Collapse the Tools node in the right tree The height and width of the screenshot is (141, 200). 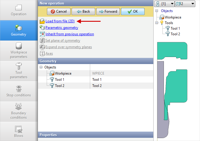pos(157,23)
